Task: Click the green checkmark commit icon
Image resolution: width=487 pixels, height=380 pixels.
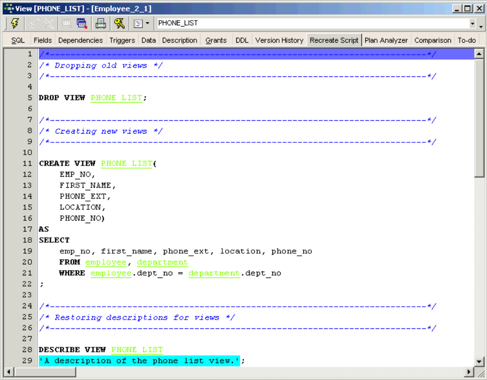Action: pyautogui.click(x=35, y=23)
